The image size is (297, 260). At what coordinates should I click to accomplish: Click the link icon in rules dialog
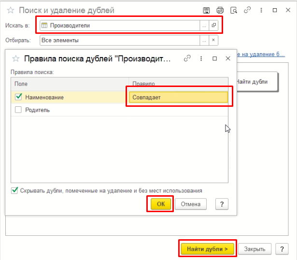[187, 58]
